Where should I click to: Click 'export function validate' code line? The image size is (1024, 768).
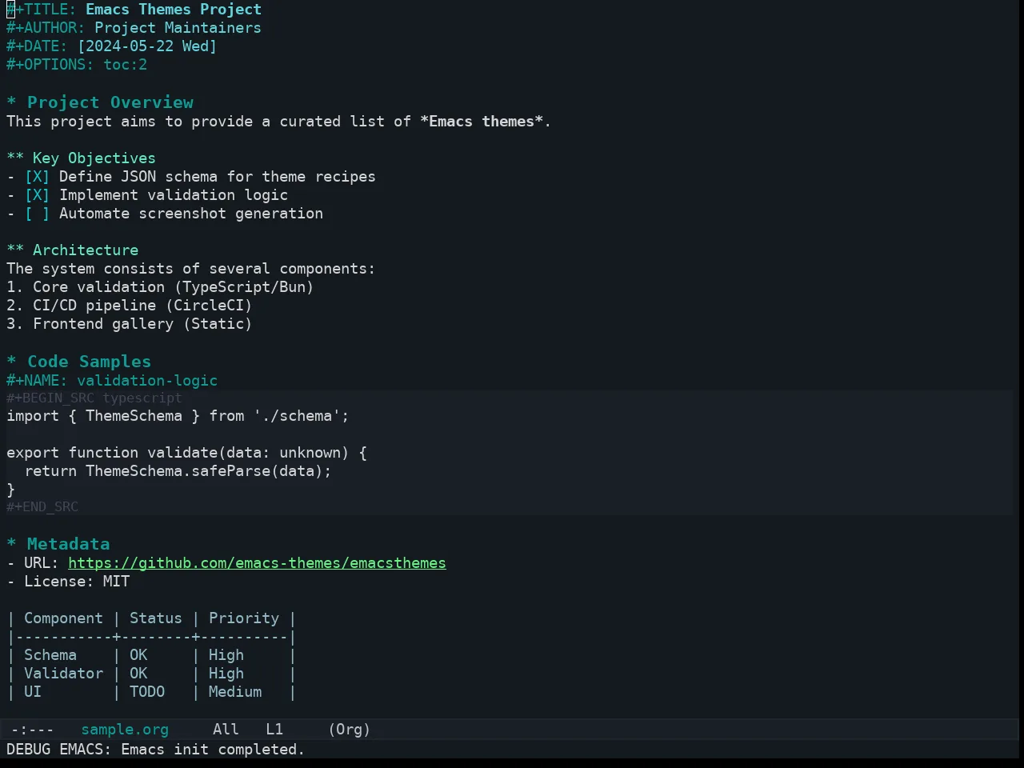[x=186, y=453]
